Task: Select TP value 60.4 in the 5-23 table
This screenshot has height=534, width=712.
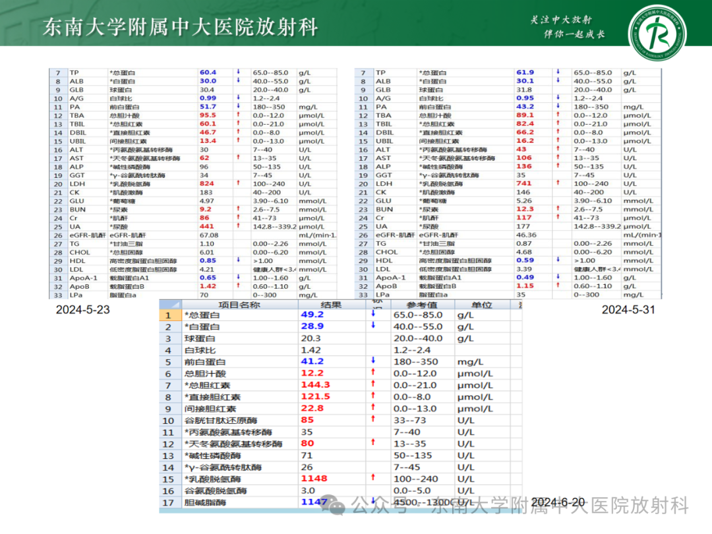Action: tap(208, 73)
